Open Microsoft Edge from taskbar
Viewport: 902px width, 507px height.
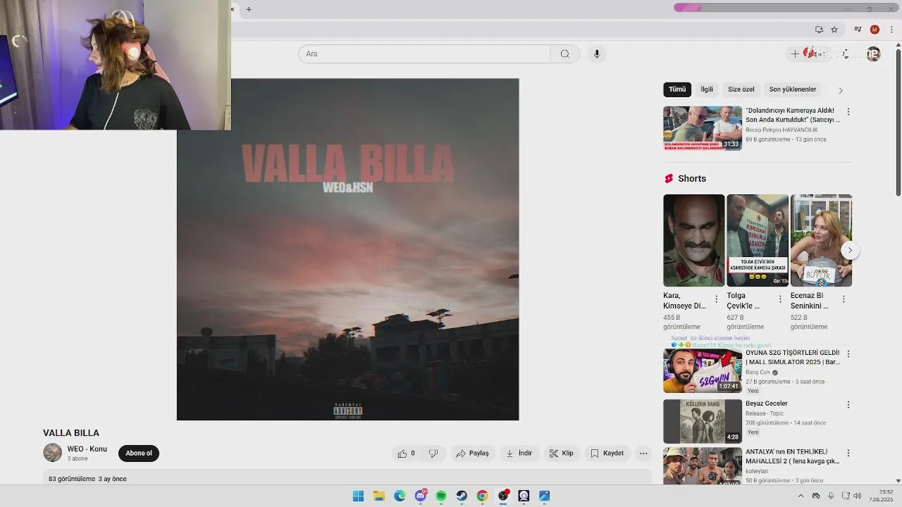(x=400, y=496)
